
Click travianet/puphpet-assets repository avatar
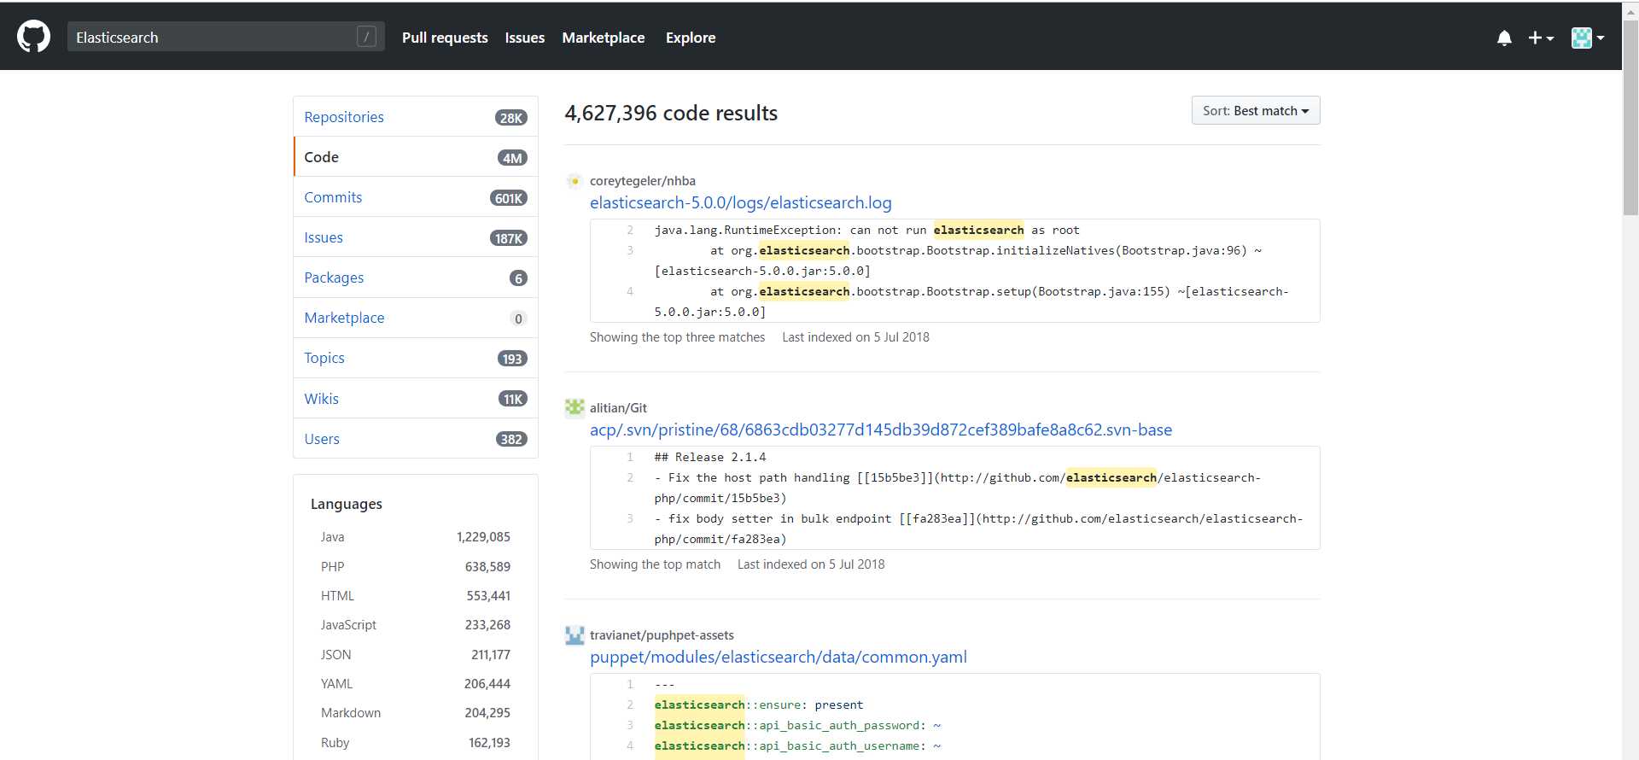575,635
